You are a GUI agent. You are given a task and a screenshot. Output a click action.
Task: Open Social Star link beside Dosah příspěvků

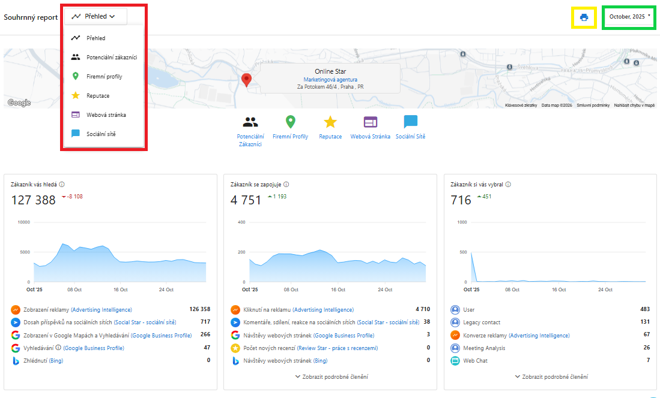click(145, 322)
